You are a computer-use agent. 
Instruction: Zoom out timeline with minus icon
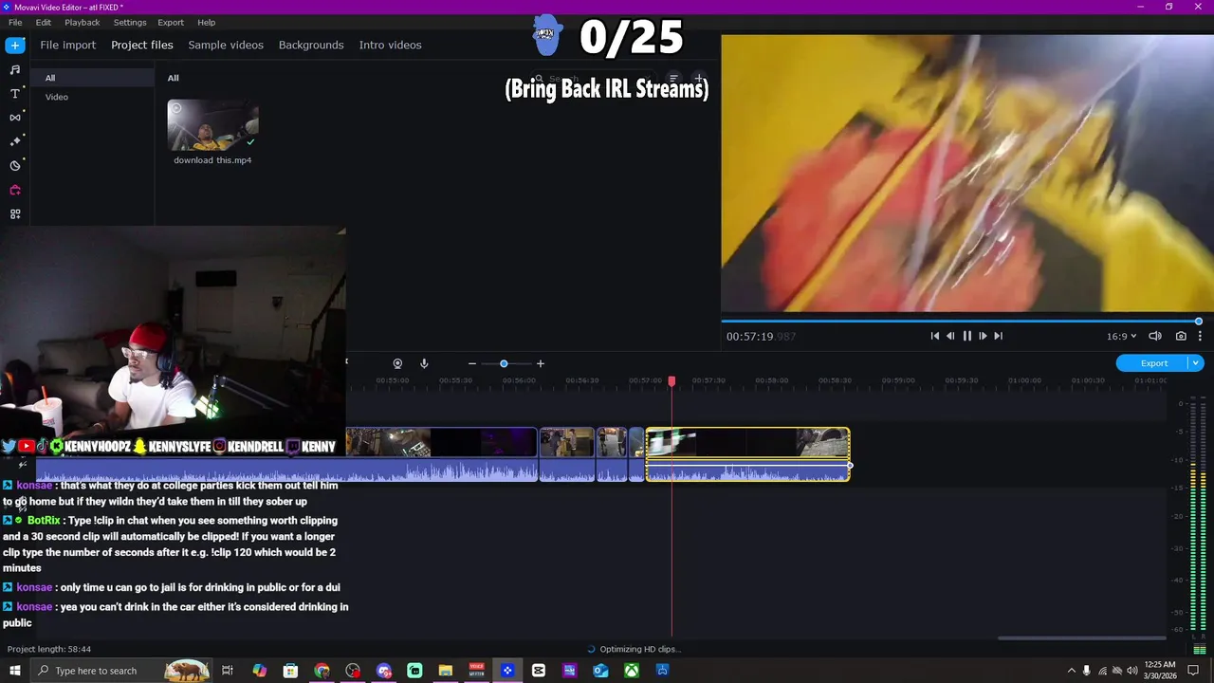pos(471,363)
